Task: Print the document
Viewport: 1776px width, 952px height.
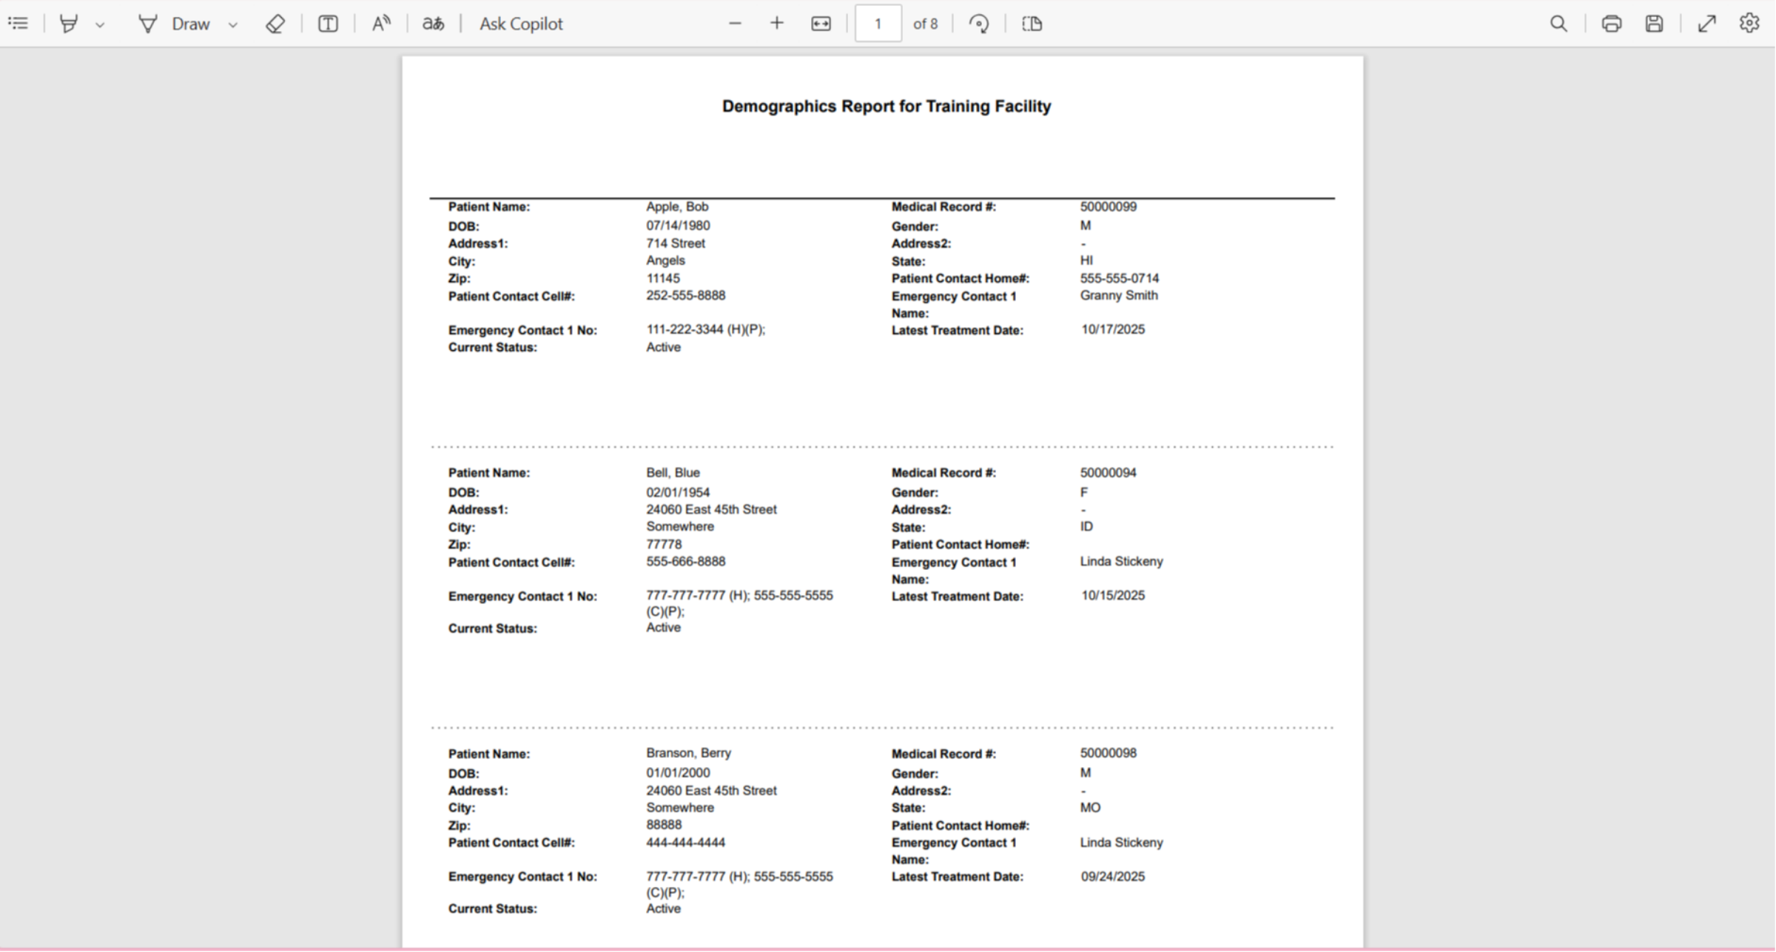Action: [x=1612, y=24]
